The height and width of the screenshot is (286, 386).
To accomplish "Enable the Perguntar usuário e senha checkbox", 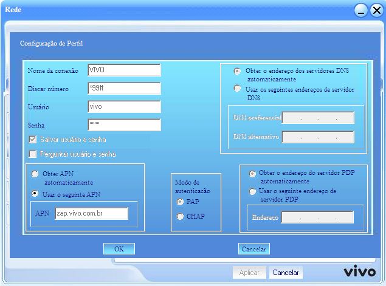I will click(32, 154).
